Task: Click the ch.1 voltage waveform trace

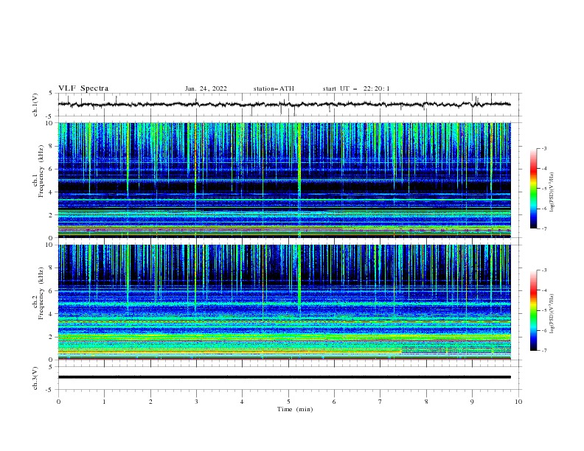Action: (285, 104)
